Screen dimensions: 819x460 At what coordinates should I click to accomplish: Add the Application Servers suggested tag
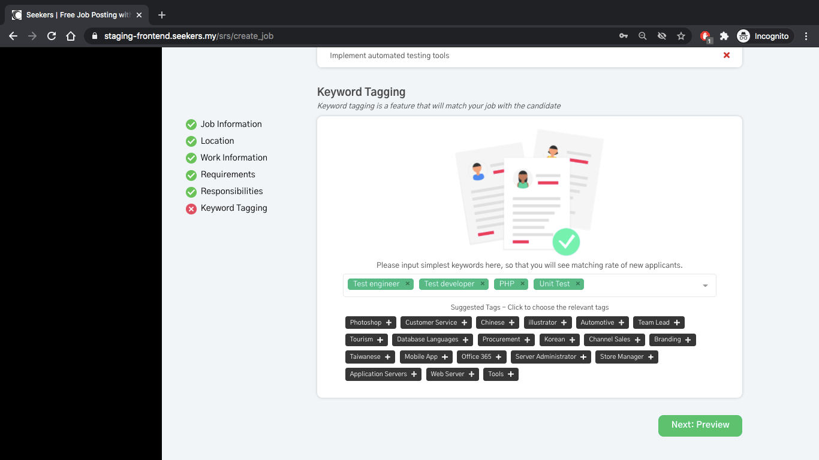click(x=383, y=374)
